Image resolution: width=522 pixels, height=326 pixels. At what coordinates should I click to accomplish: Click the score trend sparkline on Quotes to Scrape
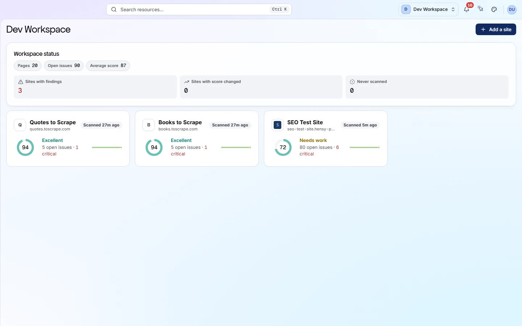107,147
